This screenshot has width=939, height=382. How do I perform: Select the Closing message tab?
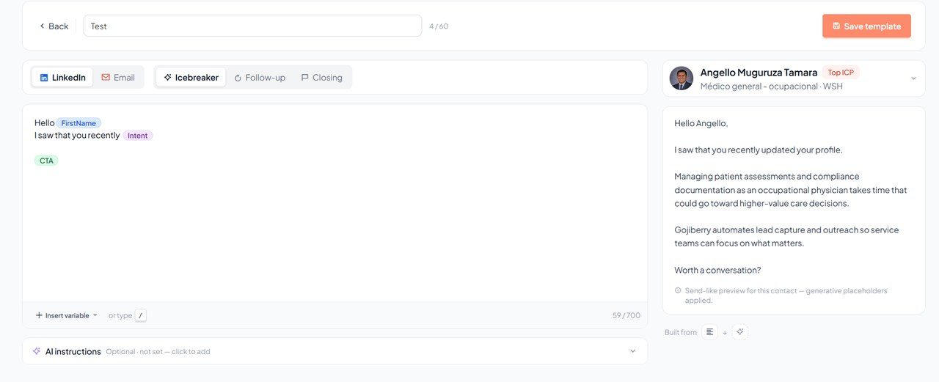(321, 77)
